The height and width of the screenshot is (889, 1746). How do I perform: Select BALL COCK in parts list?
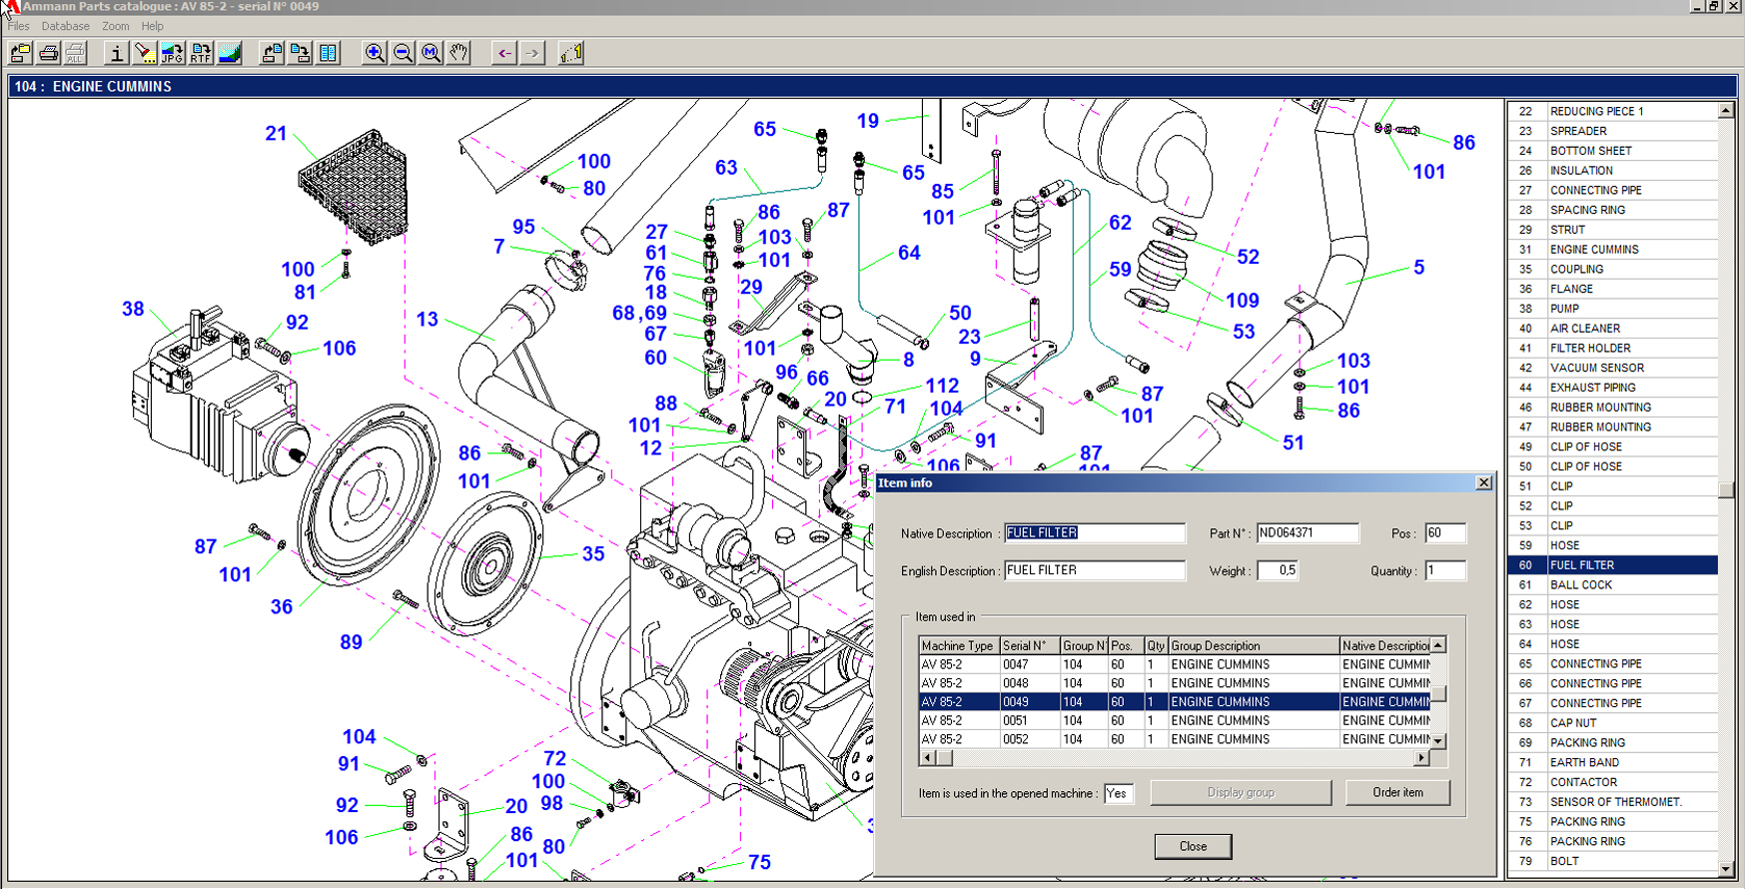pyautogui.click(x=1580, y=584)
